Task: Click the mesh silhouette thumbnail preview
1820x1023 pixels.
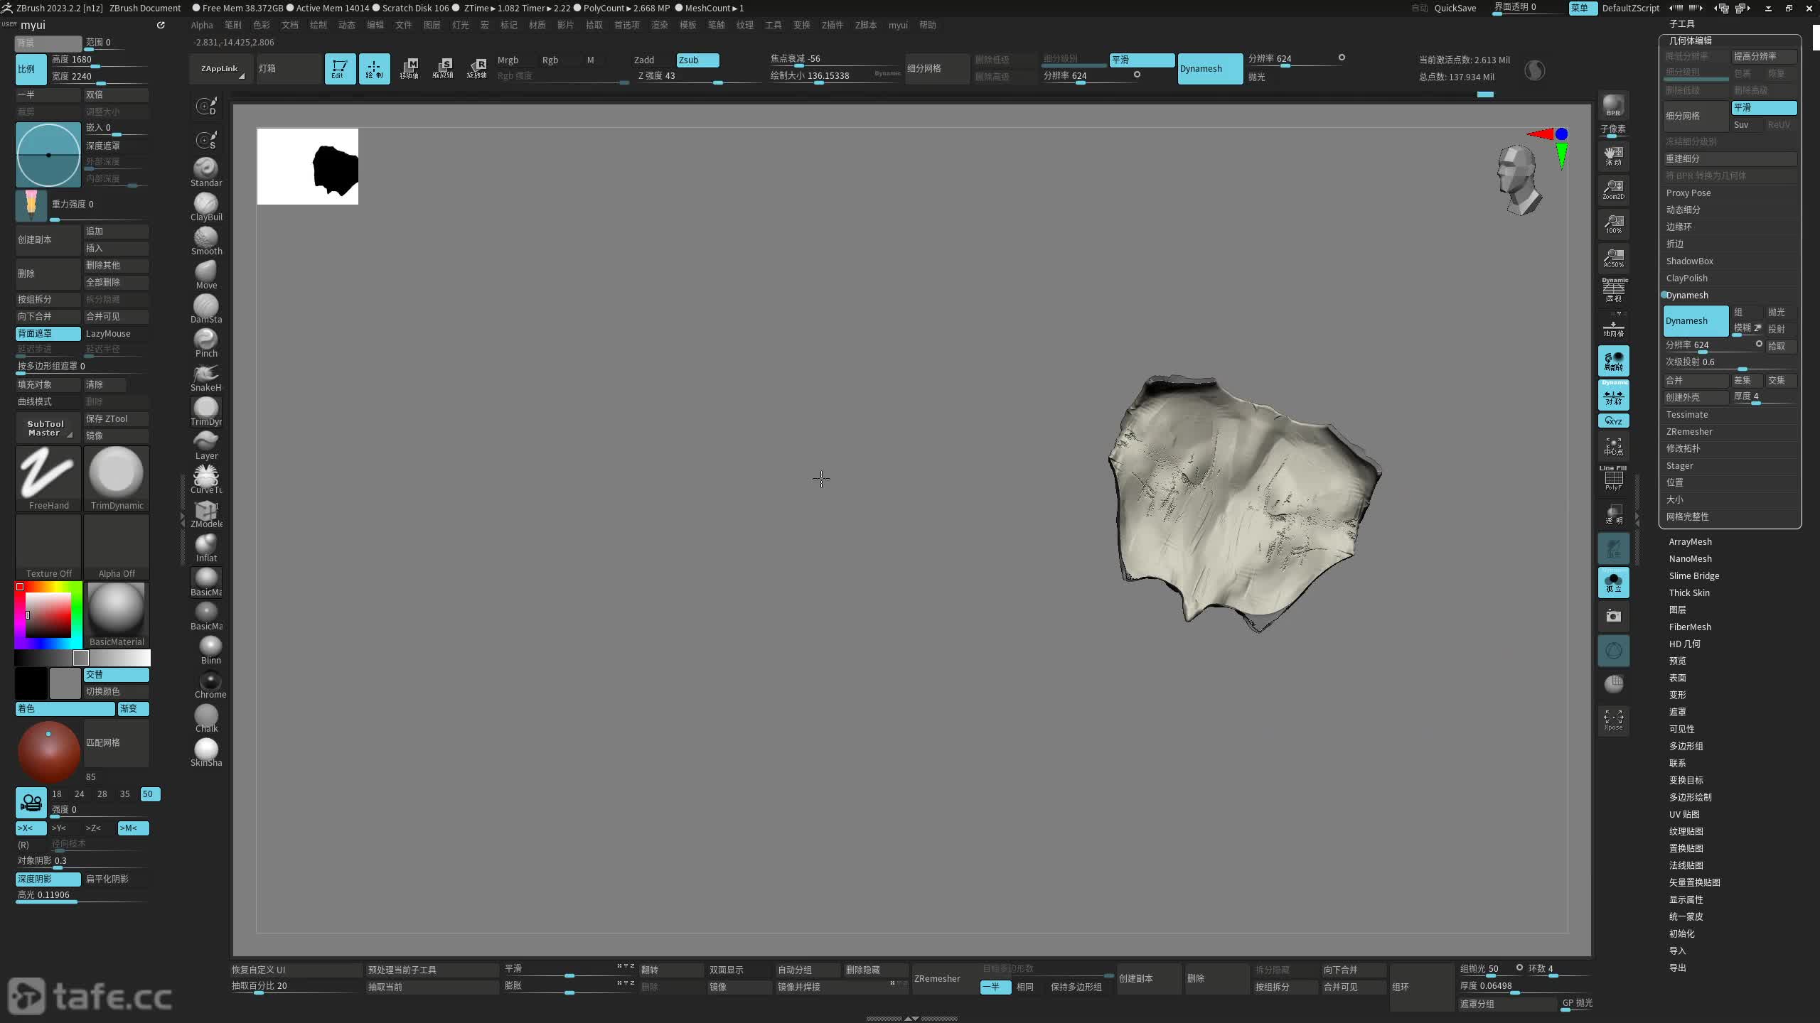Action: coord(307,166)
